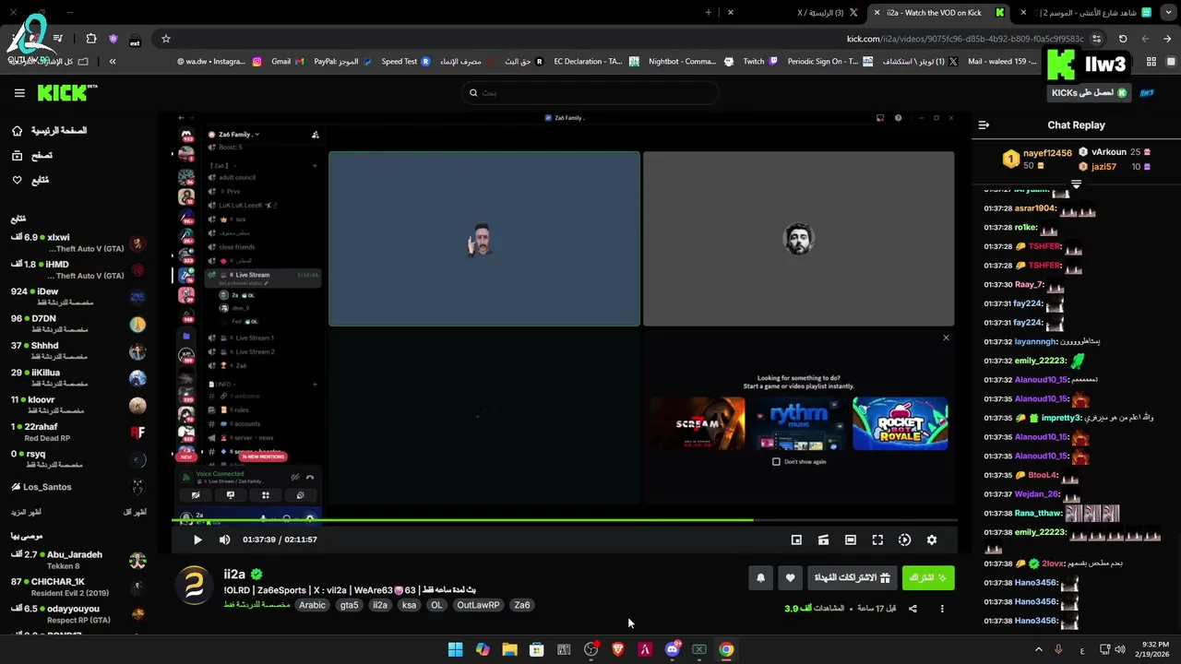Close the Discord activities suggestion panel
Image resolution: width=1181 pixels, height=664 pixels.
click(946, 338)
